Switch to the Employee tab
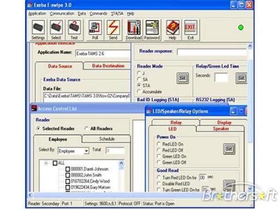The height and width of the screenshot is (209, 279). click(x=58, y=139)
